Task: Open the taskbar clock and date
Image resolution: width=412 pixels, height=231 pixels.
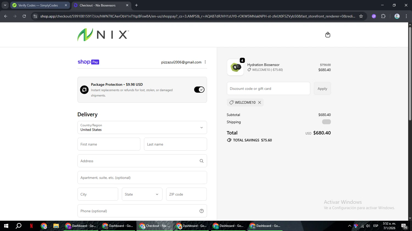Action: tap(389, 226)
